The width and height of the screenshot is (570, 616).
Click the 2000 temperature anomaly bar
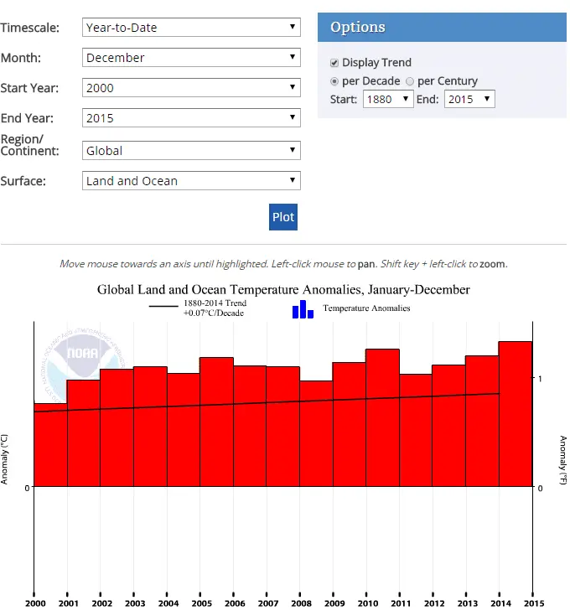point(50,445)
